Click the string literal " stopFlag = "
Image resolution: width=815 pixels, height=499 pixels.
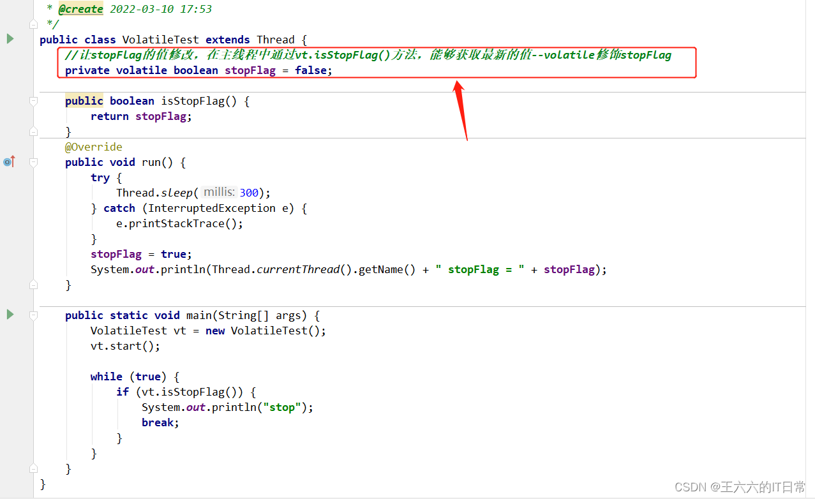[480, 269]
